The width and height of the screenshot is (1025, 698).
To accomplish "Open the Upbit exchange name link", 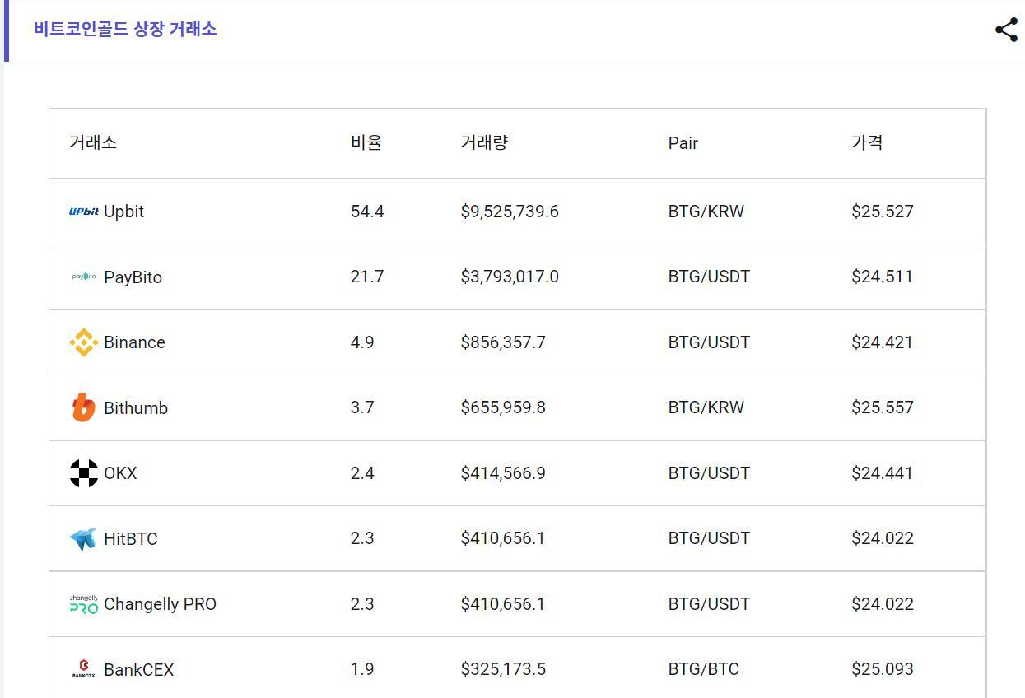I will tap(123, 212).
